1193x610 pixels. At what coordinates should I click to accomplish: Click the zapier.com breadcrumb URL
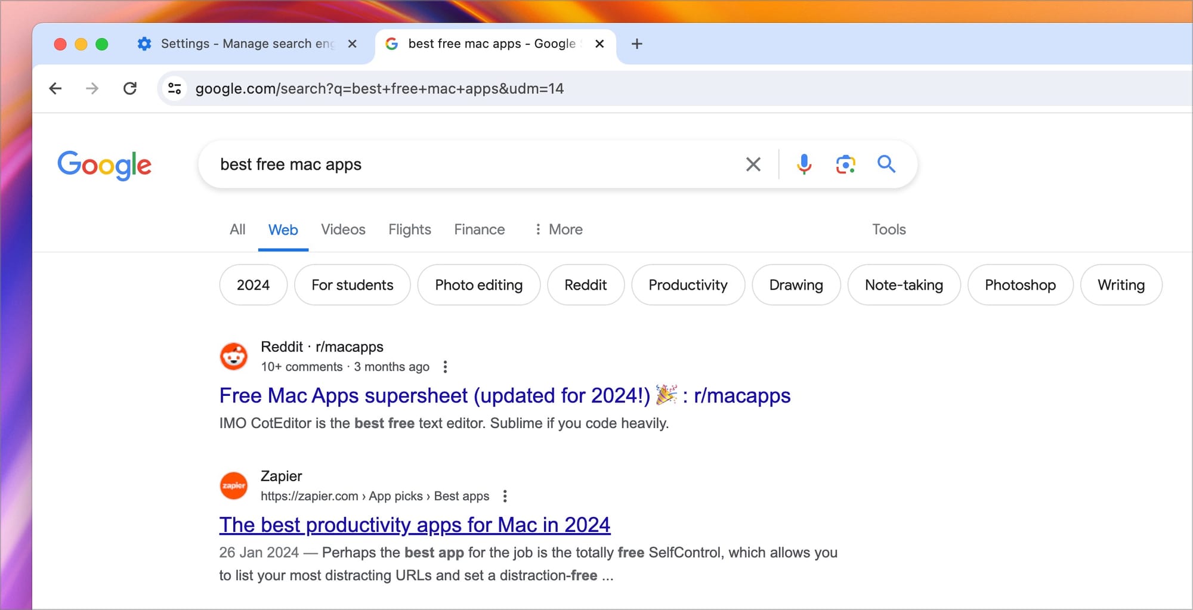tap(375, 496)
